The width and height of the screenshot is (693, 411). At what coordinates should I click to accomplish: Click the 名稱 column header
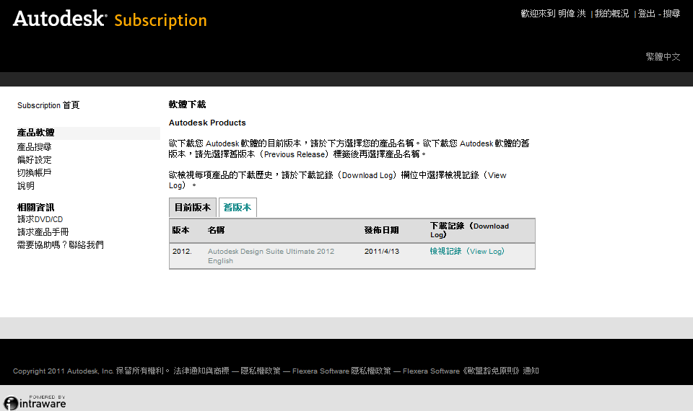click(x=216, y=230)
